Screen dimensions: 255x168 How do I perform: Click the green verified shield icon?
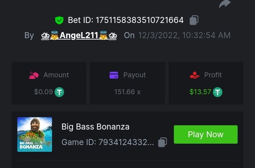[x=59, y=20]
